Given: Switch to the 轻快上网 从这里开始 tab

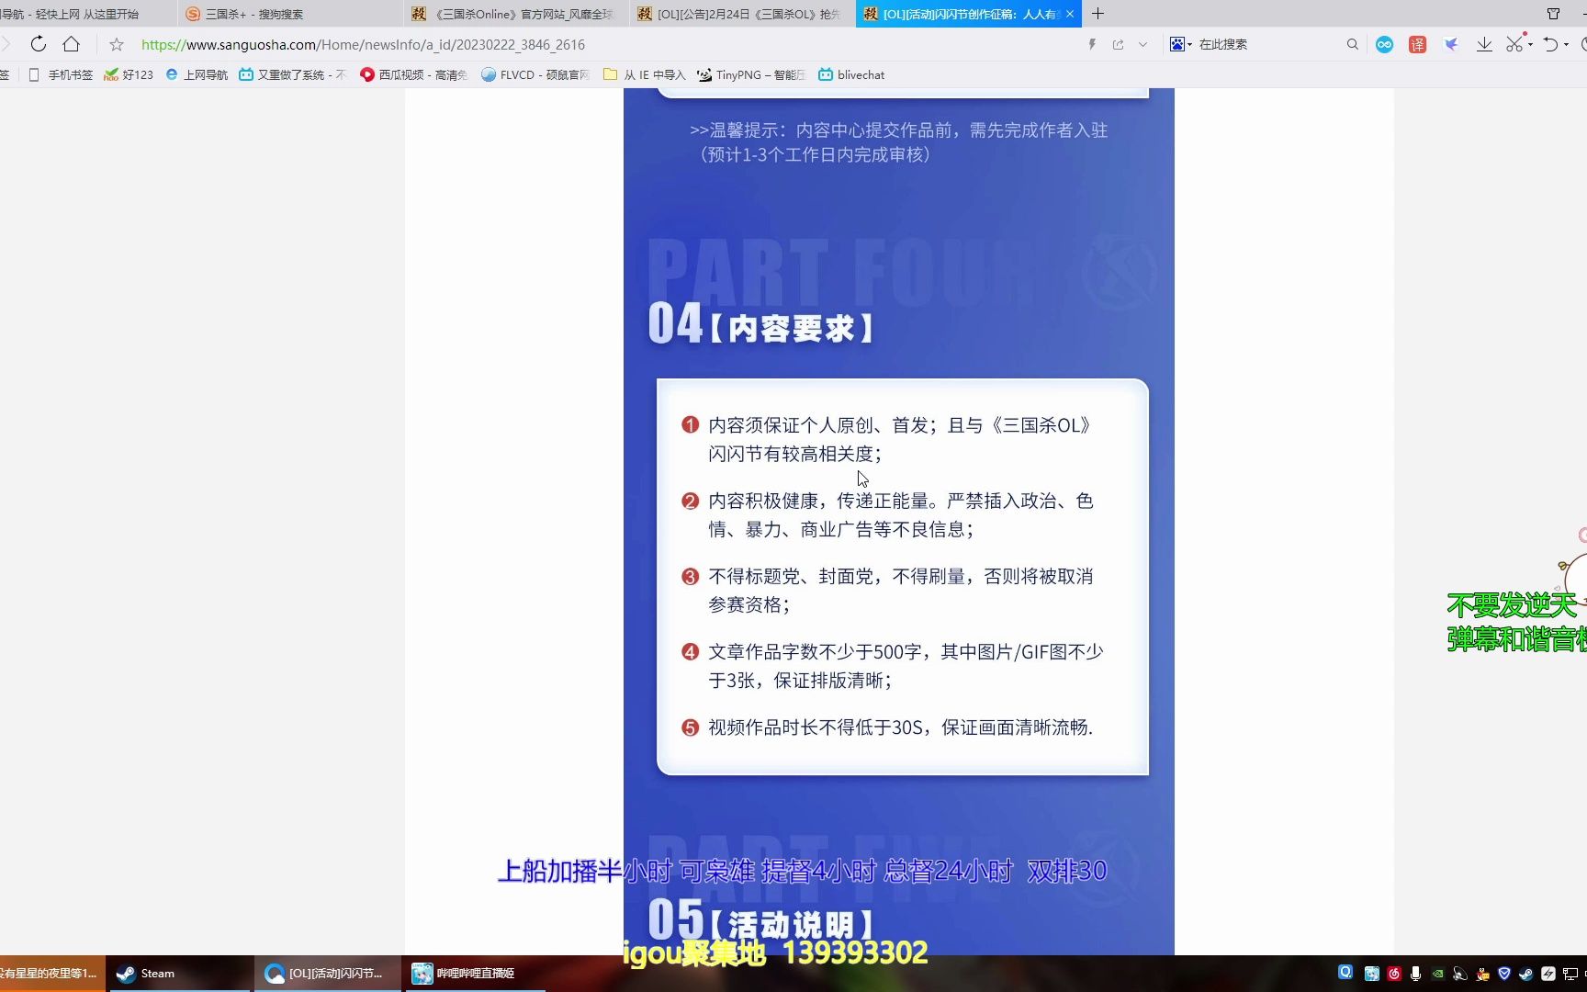Looking at the screenshot, I should 87,14.
